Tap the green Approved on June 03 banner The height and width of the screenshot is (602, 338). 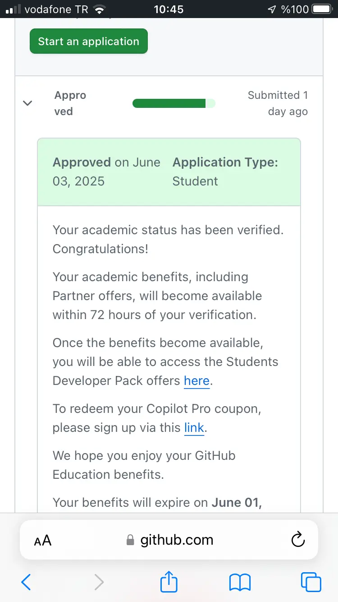pos(169,172)
